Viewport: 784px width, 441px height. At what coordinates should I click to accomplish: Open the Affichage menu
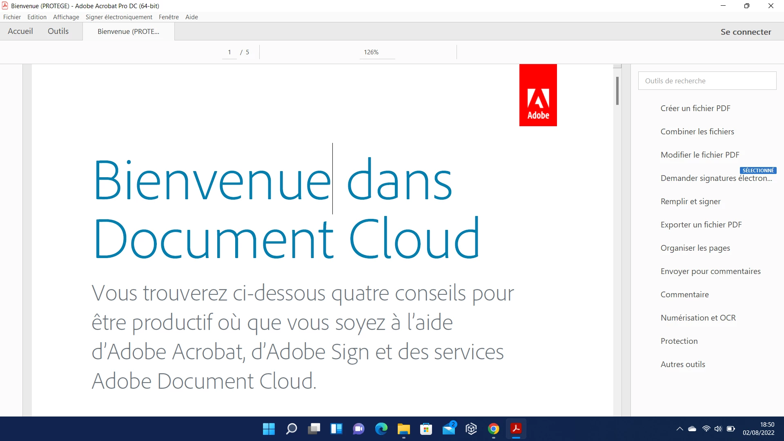(x=66, y=17)
